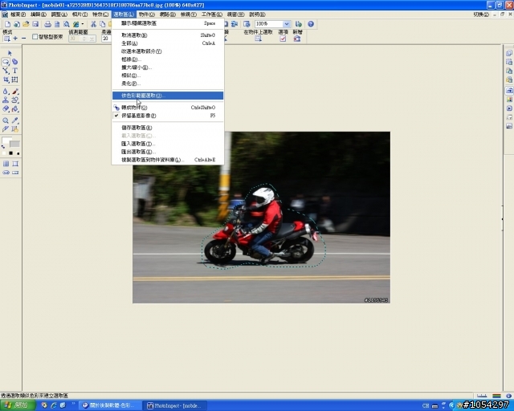
Task: Open the 相片(T) menu
Action: tap(80, 14)
